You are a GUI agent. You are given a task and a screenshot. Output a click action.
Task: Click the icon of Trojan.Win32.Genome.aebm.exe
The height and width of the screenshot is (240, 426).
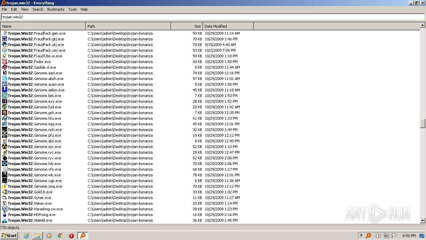point(5,90)
